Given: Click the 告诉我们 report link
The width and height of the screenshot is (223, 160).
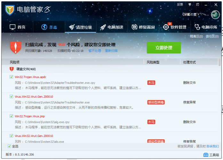Looking at the screenshot, I should pos(212,146).
